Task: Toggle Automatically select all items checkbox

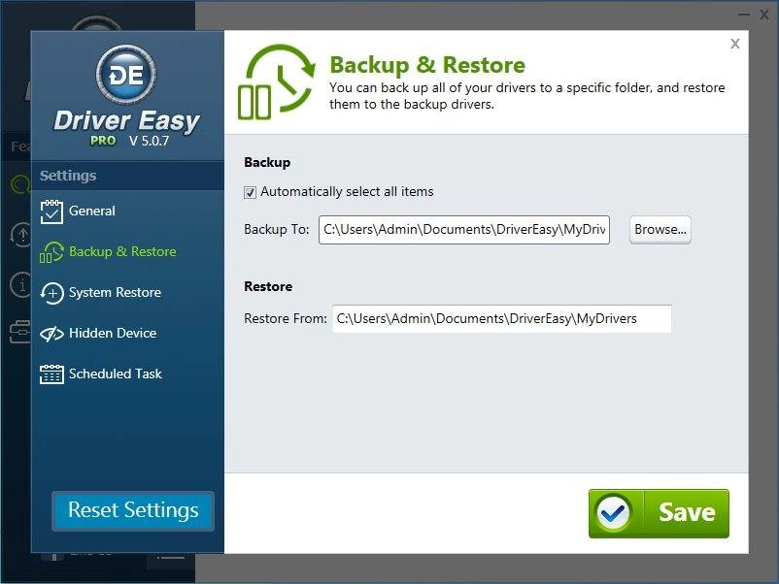Action: [x=250, y=192]
